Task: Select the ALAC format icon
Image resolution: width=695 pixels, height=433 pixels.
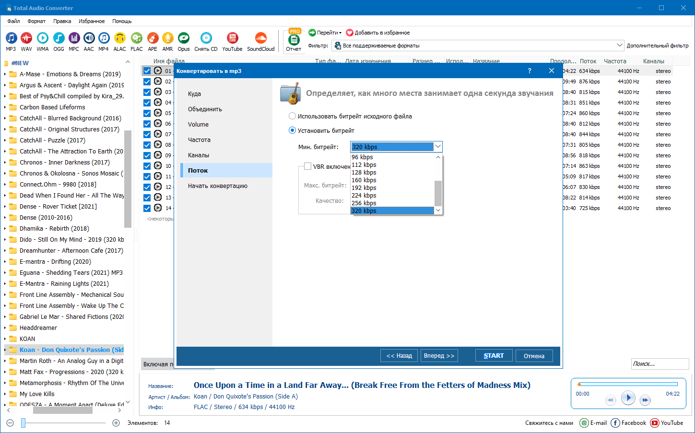Action: click(120, 42)
